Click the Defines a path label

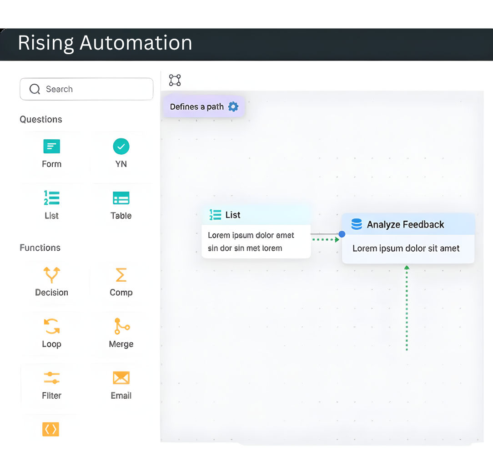(x=196, y=107)
